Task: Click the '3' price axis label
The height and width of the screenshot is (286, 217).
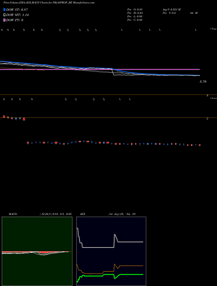Action: [207, 95]
